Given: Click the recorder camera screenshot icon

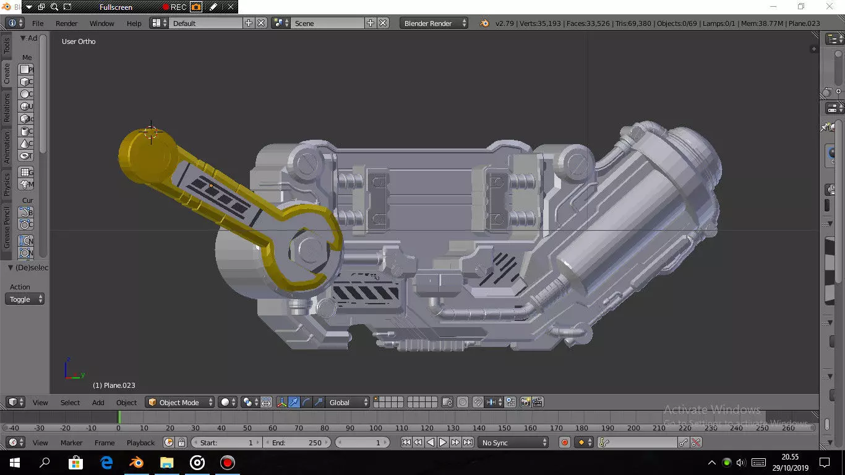Looking at the screenshot, I should [x=196, y=7].
